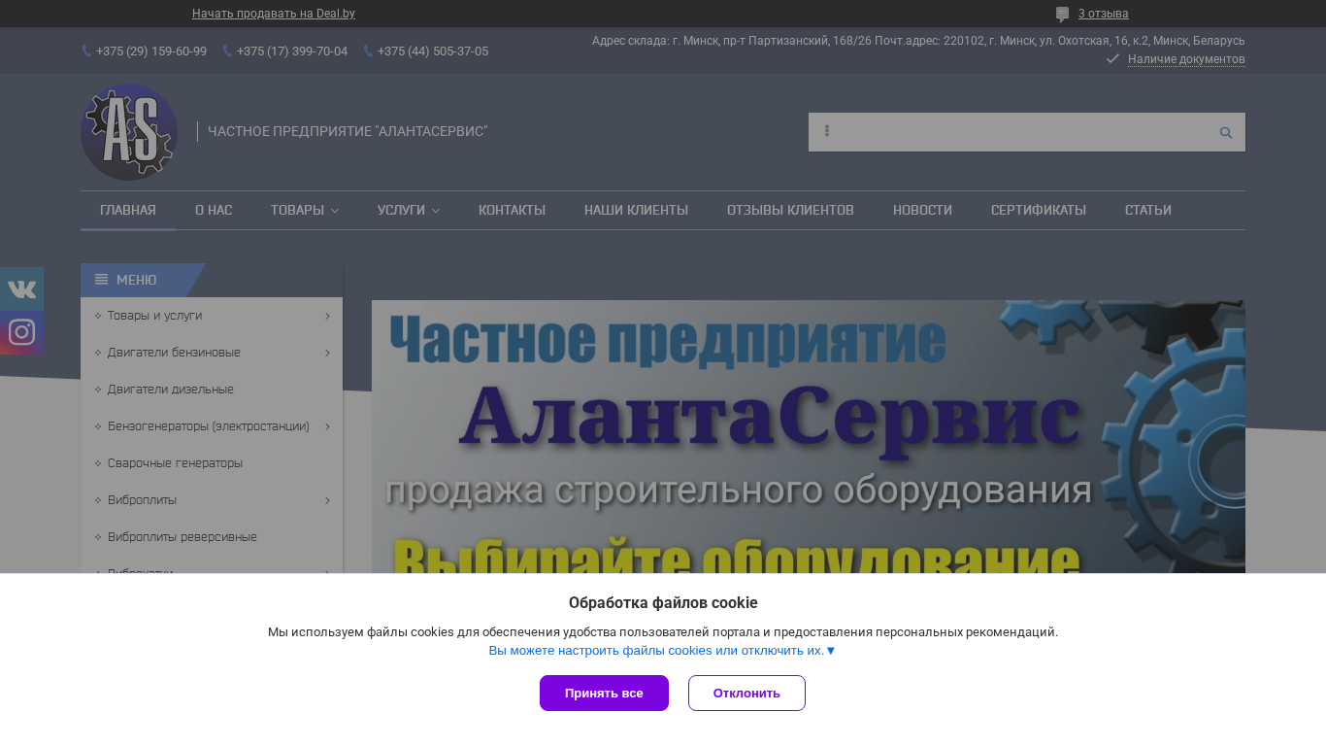Open Бензогенераторы (электростанции) category
This screenshot has height=746, width=1326.
pos(209,426)
